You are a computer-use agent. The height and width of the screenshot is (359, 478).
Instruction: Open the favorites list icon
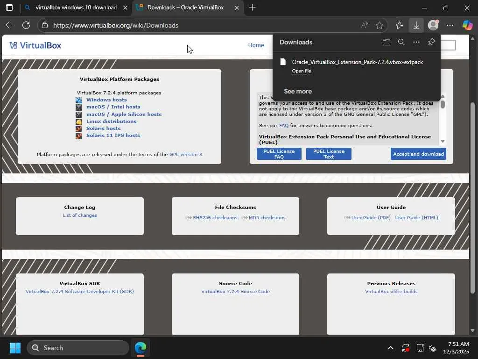click(400, 25)
